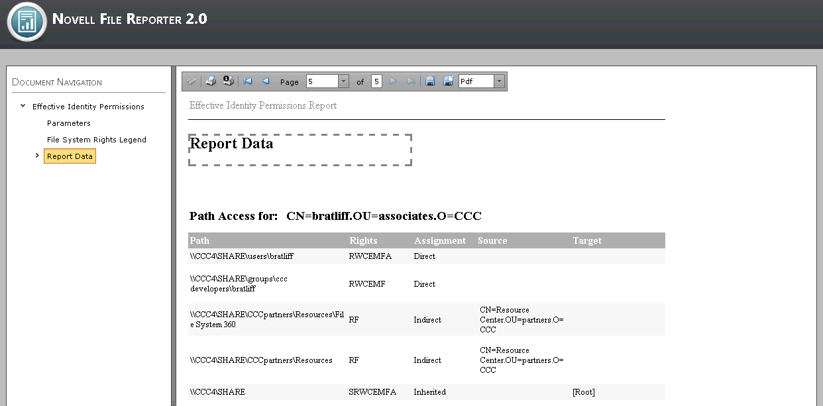
Task: Print the report with printer icon
Action: [x=211, y=81]
